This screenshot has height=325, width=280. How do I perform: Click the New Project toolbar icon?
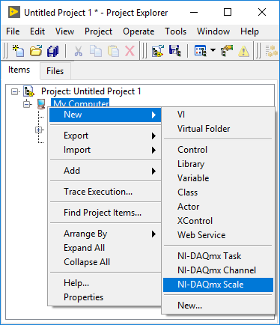coord(19,51)
